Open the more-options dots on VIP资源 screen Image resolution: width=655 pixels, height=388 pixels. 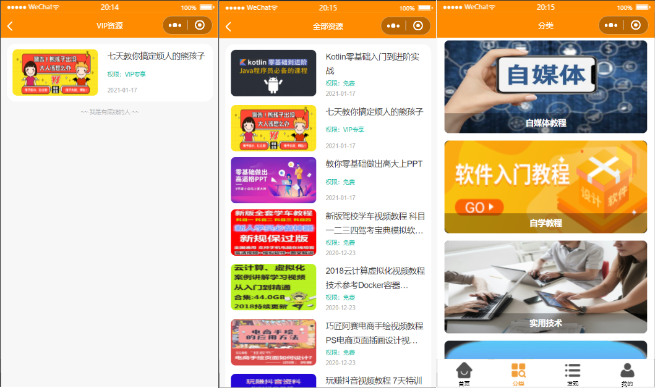(175, 25)
